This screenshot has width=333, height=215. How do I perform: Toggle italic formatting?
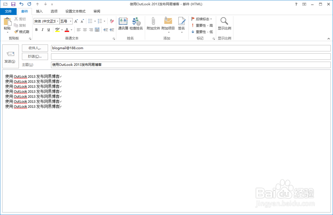point(43,30)
